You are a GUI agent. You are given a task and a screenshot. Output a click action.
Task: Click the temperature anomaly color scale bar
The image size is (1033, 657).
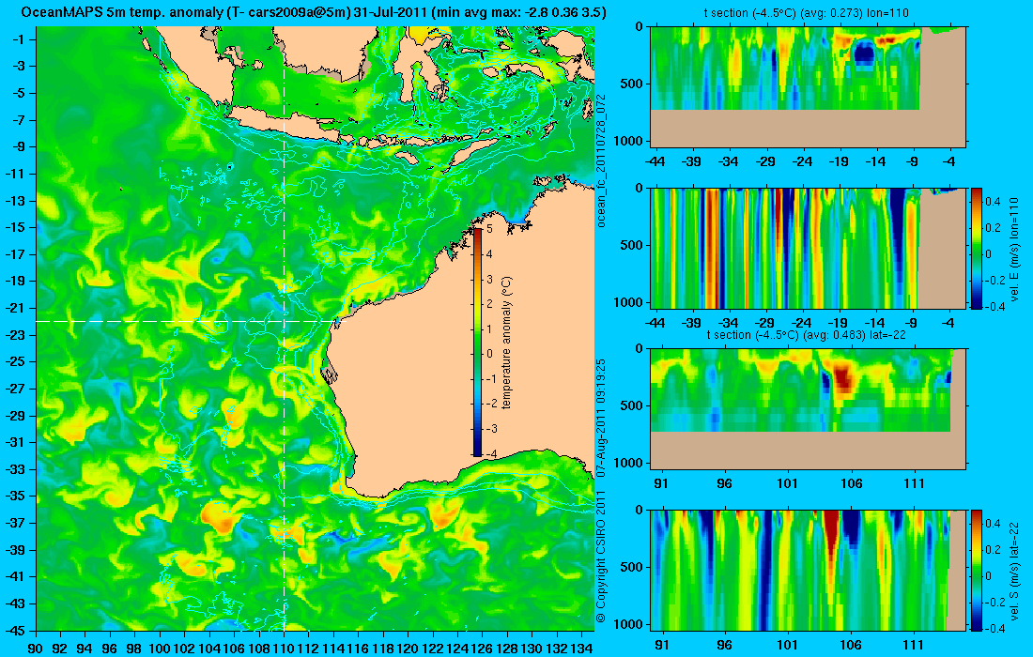click(477, 342)
